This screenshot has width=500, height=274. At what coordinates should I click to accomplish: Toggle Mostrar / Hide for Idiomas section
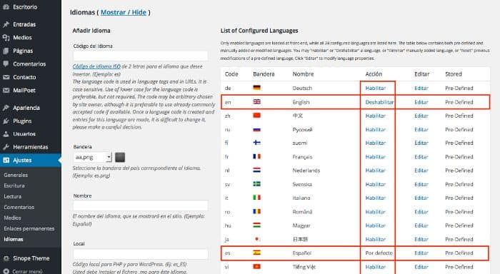(x=124, y=12)
